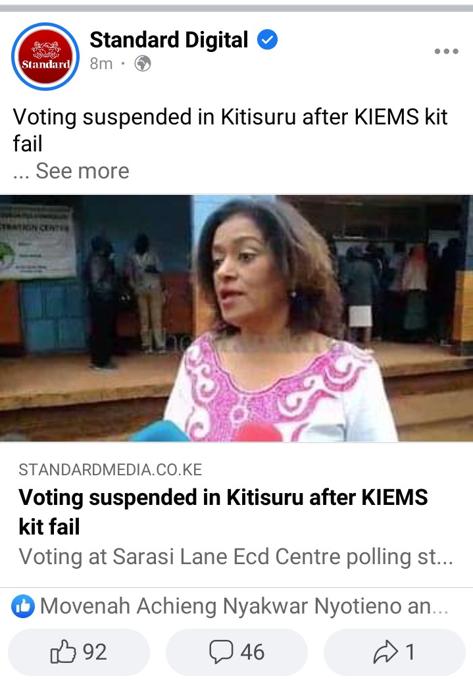Viewport: 473px width, 682px height.
Task: Click the 1 share count
Action: pos(410,652)
